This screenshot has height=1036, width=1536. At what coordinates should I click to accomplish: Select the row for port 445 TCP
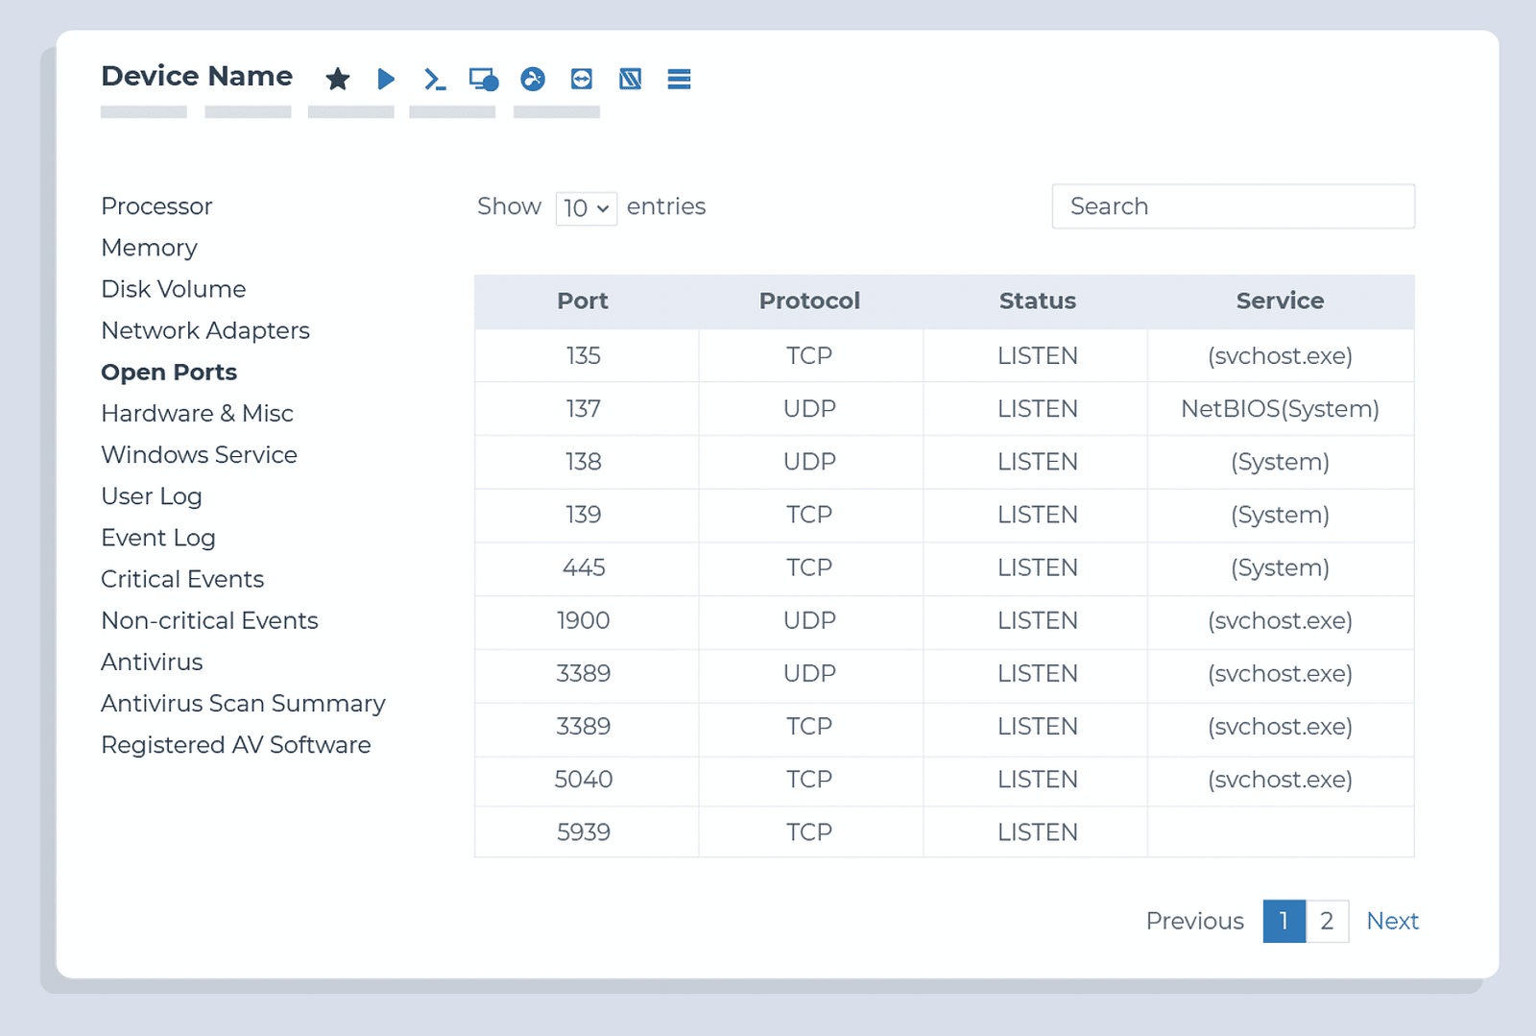pyautogui.click(x=944, y=567)
